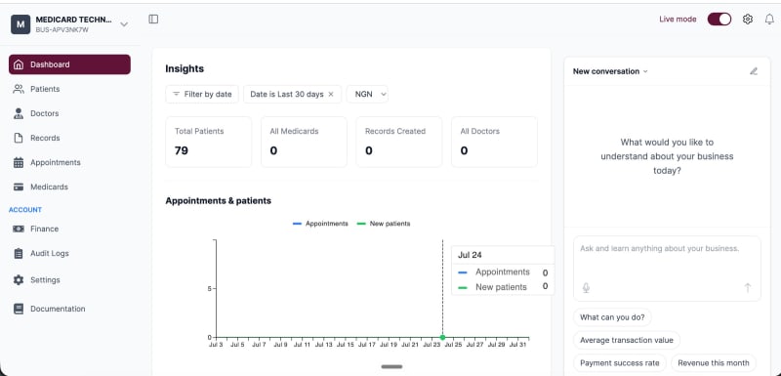The height and width of the screenshot is (376, 781).
Task: Open the NGN currency dropdown
Action: [368, 94]
